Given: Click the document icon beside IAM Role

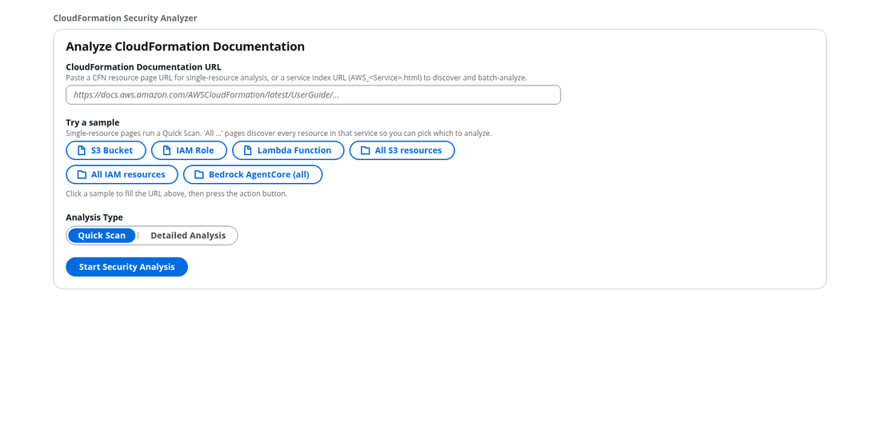Looking at the screenshot, I should click(x=166, y=150).
